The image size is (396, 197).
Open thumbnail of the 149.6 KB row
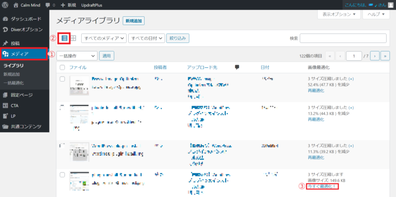click(x=79, y=181)
